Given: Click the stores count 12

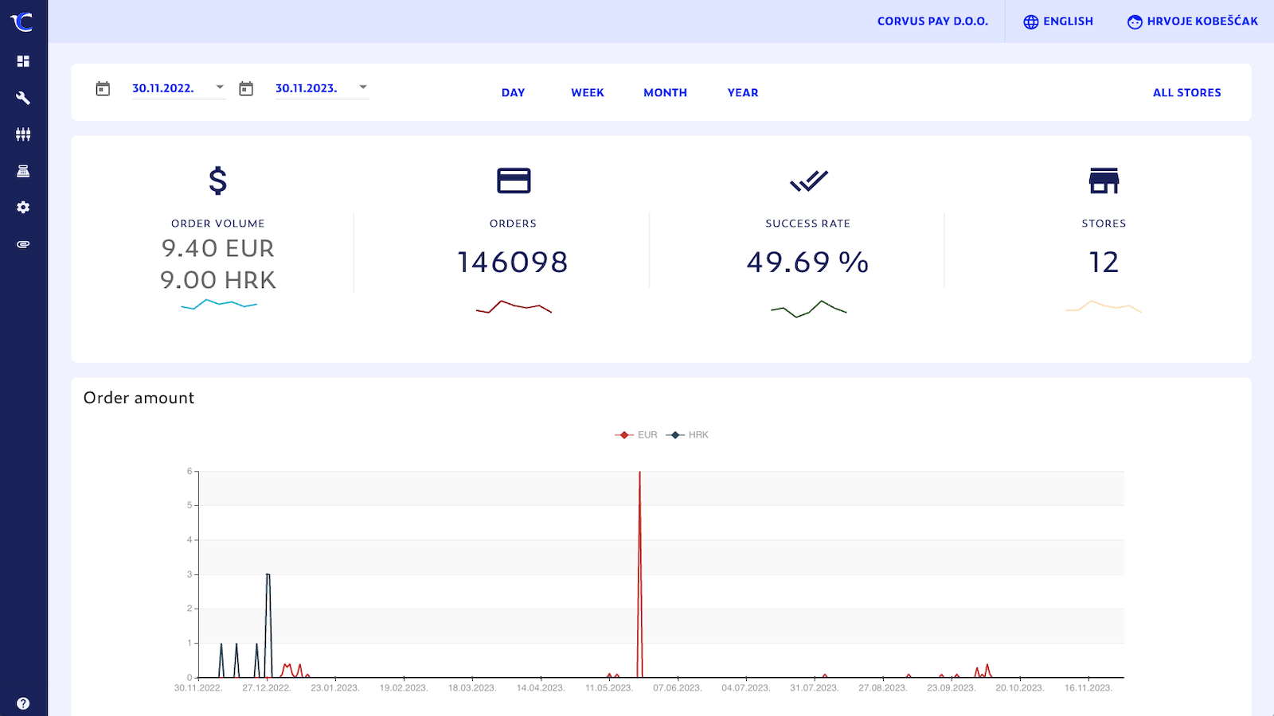Looking at the screenshot, I should (1104, 263).
